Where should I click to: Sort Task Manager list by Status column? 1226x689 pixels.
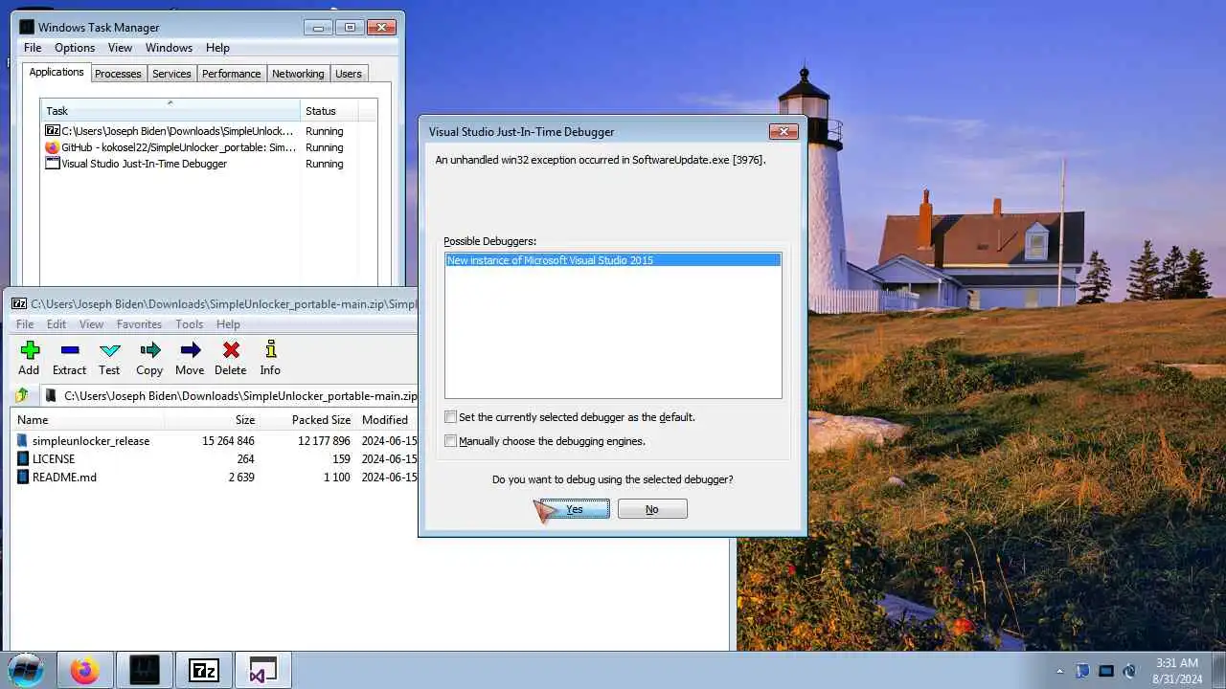click(x=330, y=111)
